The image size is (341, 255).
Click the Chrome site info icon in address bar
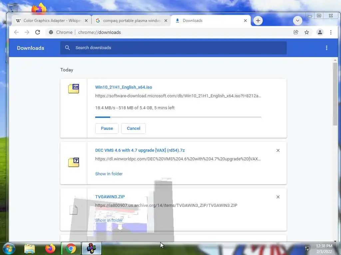51,32
